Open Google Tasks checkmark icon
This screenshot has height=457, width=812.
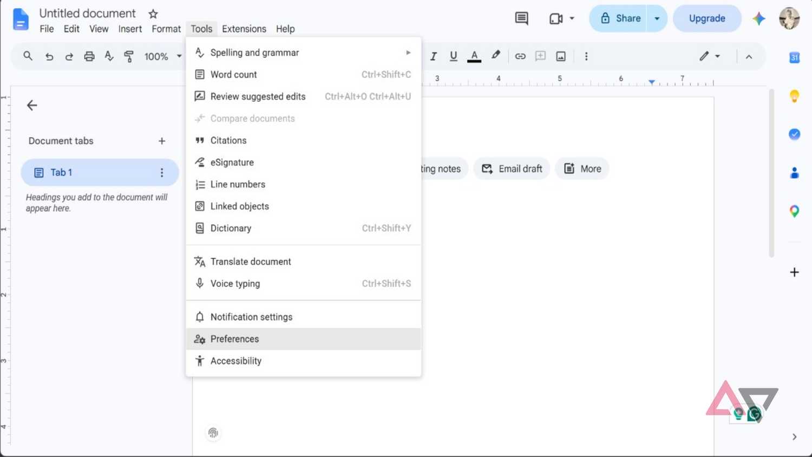pos(794,134)
